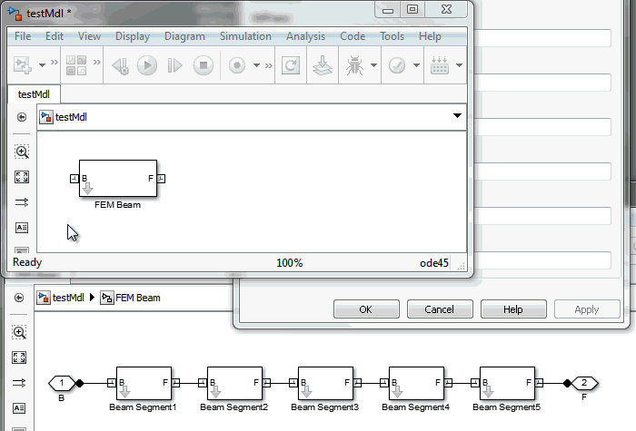Screen dimensions: 636x431
Task: Click fit to view icon in the upper window
Action: coord(22,177)
